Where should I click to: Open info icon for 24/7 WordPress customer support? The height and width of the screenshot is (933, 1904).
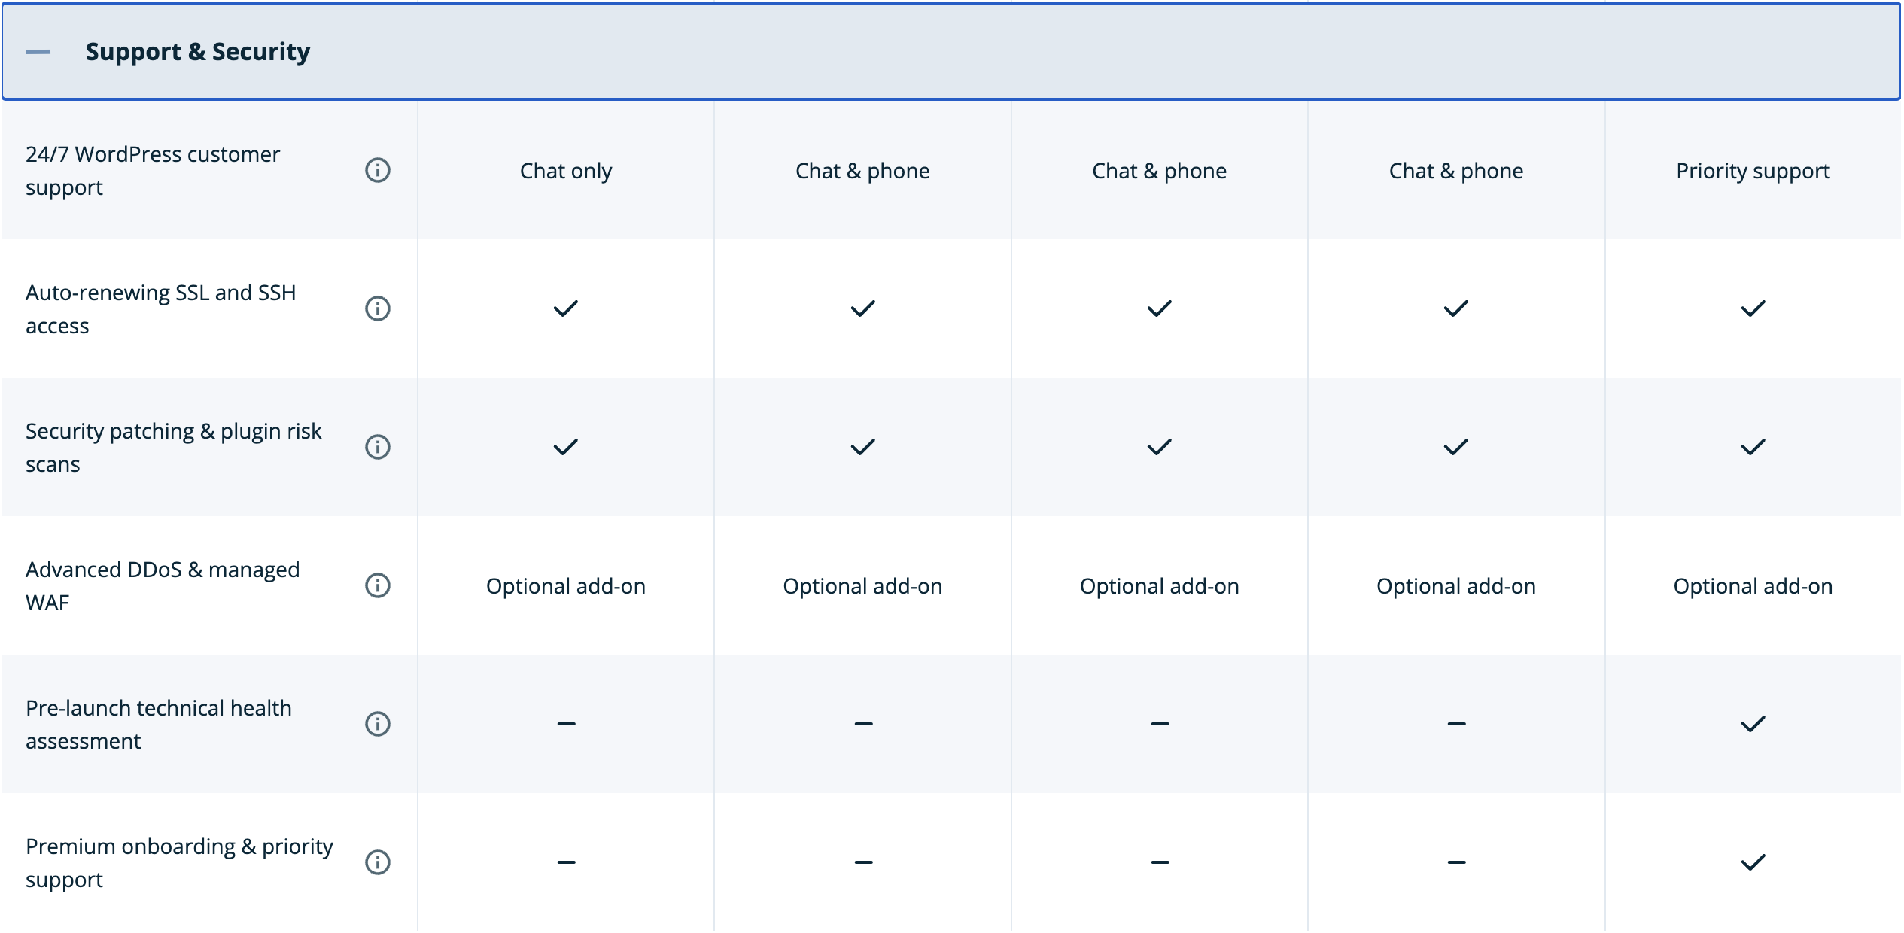tap(377, 170)
